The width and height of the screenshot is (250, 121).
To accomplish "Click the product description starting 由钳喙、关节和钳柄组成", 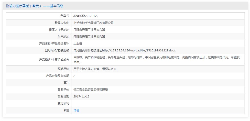I will [x=157, y=60].
